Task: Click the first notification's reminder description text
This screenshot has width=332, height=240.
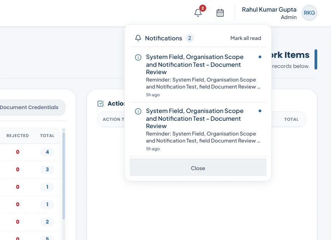Action: 203,83
